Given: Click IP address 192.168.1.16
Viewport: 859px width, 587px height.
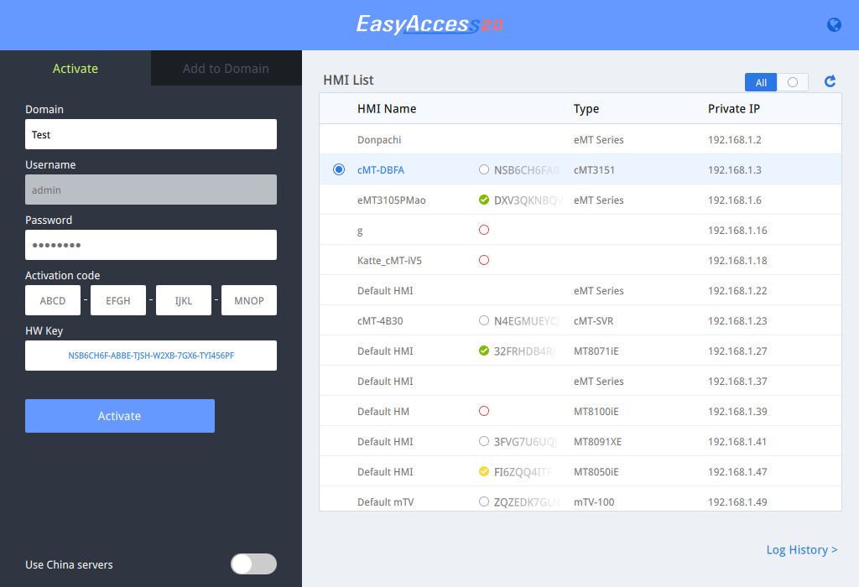Looking at the screenshot, I should pos(737,231).
